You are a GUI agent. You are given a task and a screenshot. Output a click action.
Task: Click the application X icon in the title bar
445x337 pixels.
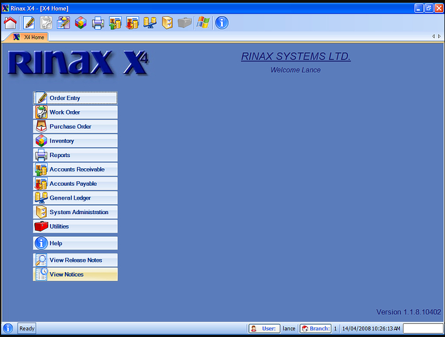pos(6,8)
